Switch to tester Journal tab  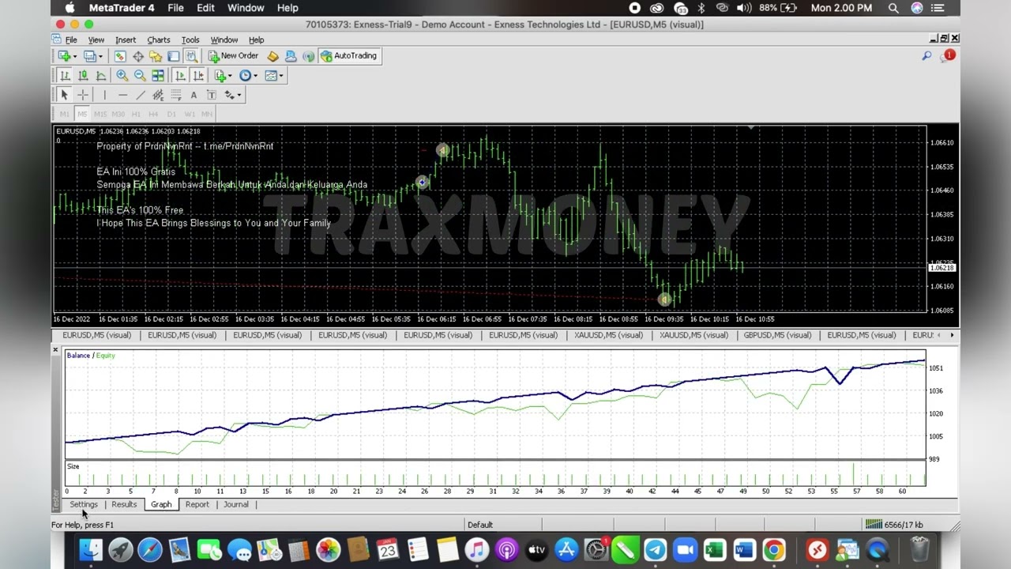coord(236,504)
